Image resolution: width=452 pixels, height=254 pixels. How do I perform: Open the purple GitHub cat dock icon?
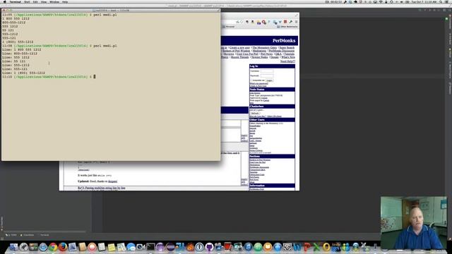point(209,247)
